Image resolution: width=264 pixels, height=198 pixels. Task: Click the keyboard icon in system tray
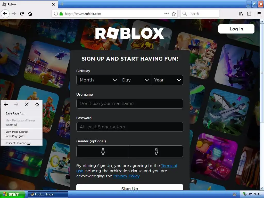(x=235, y=194)
